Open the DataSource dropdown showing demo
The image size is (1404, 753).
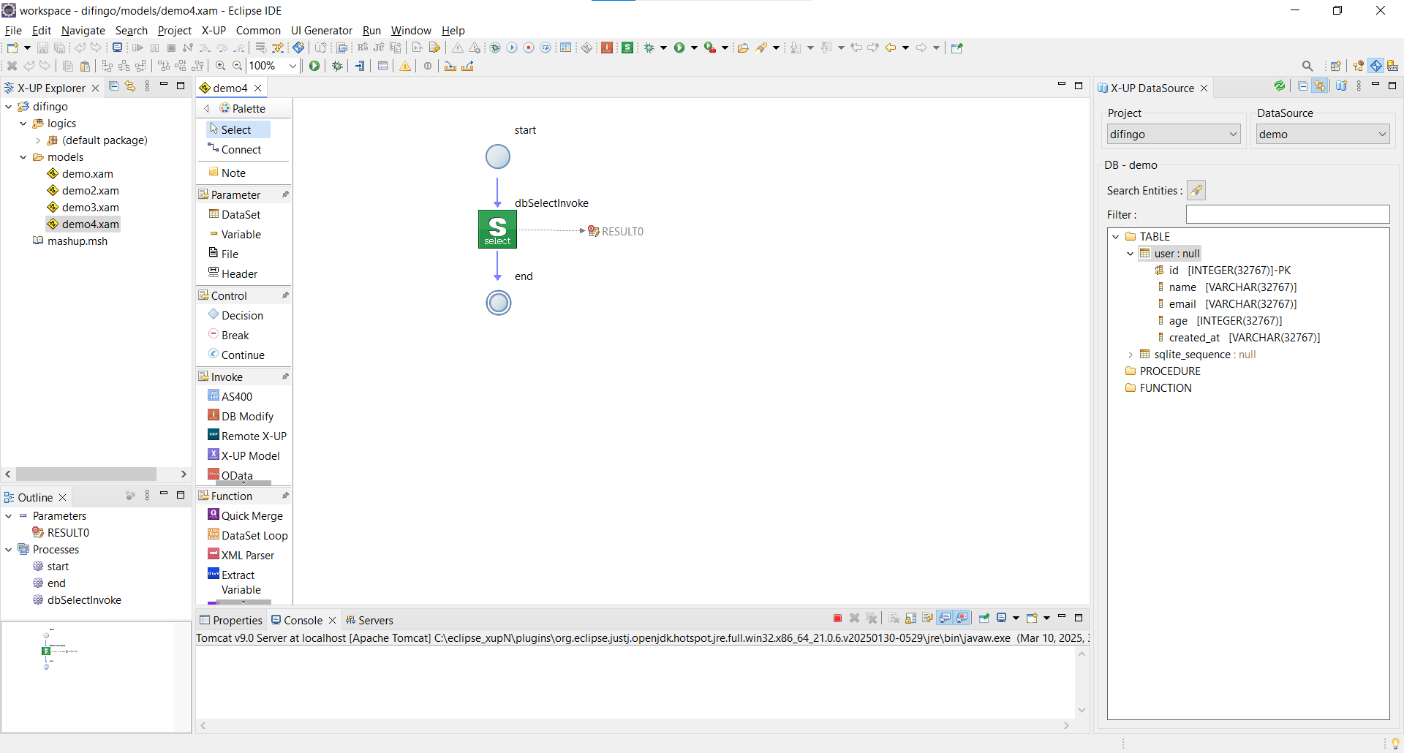click(1322, 135)
